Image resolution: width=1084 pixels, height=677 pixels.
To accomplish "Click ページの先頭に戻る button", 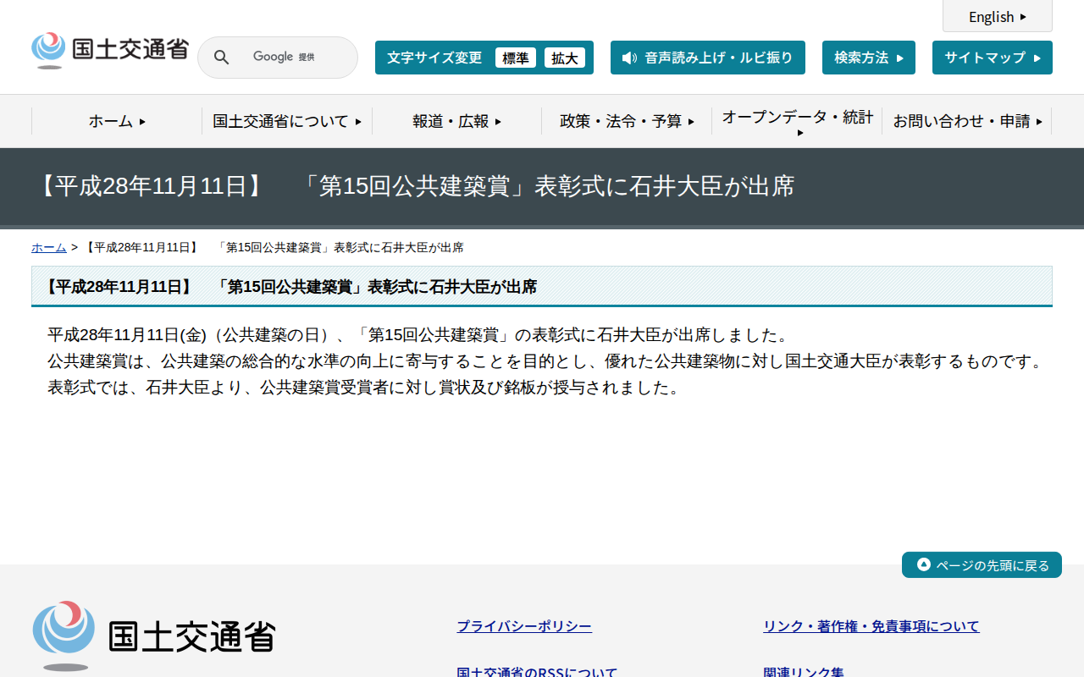I will [x=982, y=565].
